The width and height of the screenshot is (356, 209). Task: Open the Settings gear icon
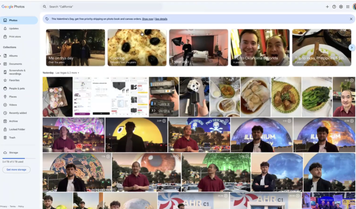tap(341, 7)
